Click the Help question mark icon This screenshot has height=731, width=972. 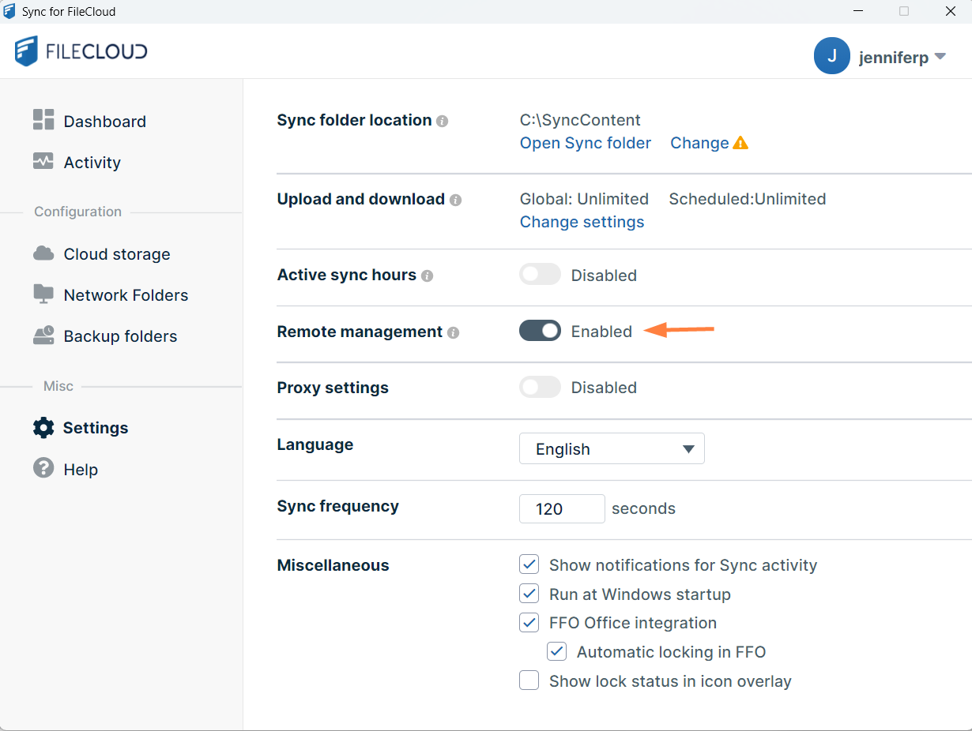point(43,468)
